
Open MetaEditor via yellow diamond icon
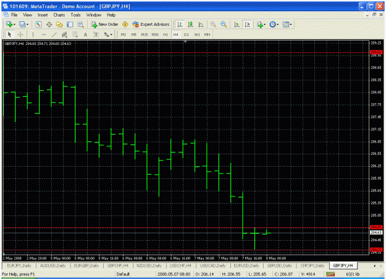(x=125, y=24)
